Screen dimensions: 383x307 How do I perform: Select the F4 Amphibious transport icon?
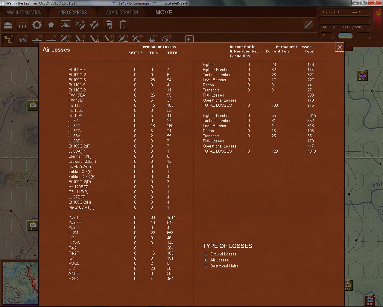pyautogui.click(x=51, y=39)
